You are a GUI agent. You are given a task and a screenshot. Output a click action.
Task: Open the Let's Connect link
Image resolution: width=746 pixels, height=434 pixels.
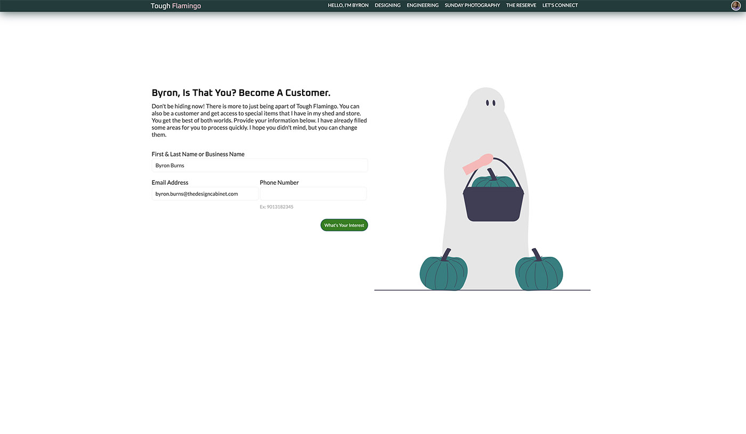tap(559, 5)
